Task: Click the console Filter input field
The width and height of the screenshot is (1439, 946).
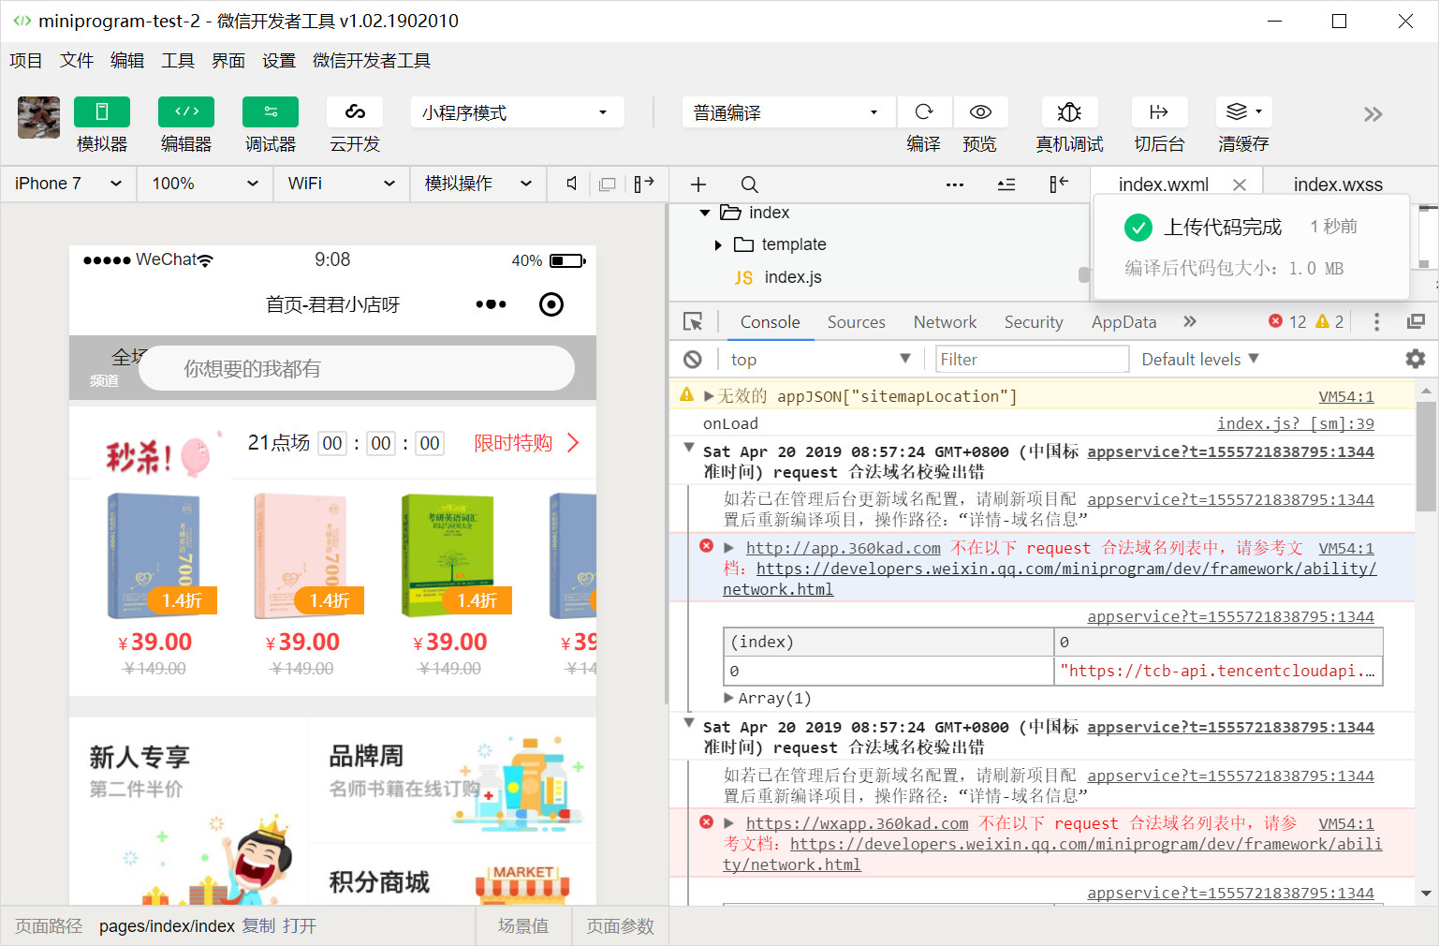Action: tap(1032, 360)
